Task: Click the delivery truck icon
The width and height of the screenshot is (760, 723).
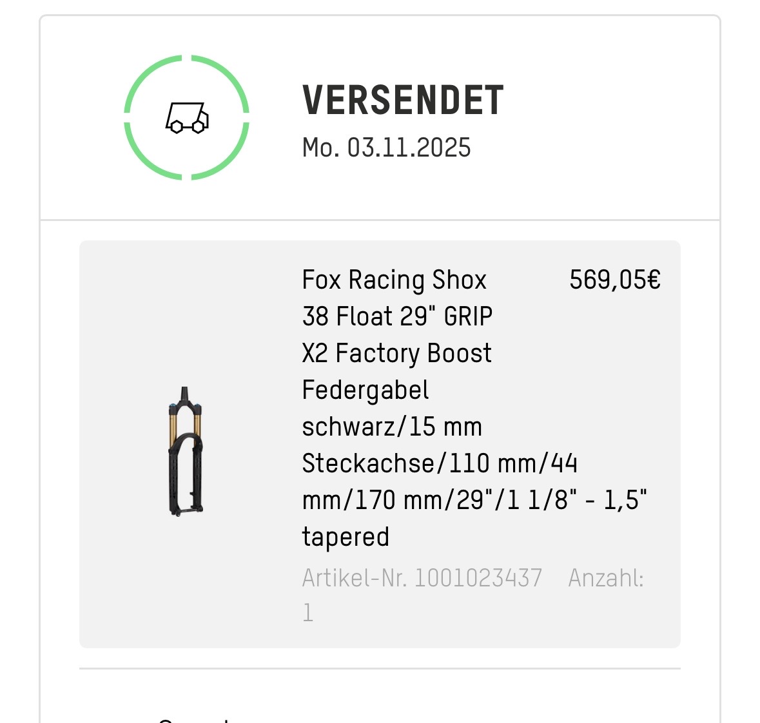Action: click(187, 118)
